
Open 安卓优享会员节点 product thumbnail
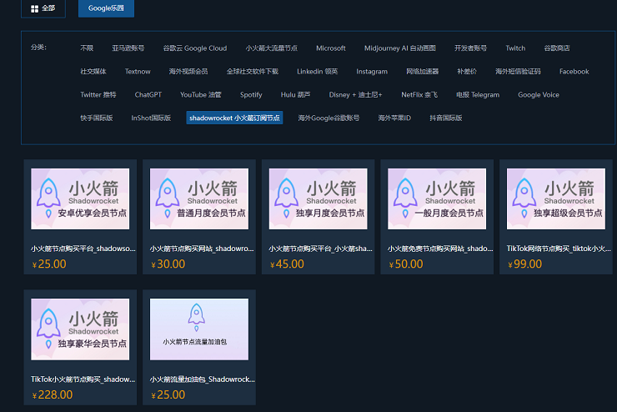pyautogui.click(x=80, y=198)
